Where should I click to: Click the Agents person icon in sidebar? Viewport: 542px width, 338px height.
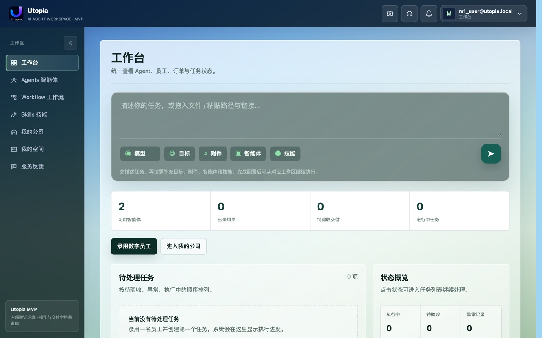14,80
